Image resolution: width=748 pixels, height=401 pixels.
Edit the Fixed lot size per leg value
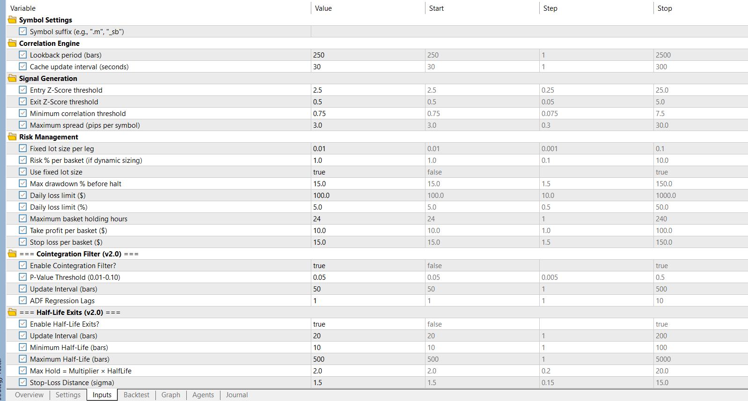point(368,148)
